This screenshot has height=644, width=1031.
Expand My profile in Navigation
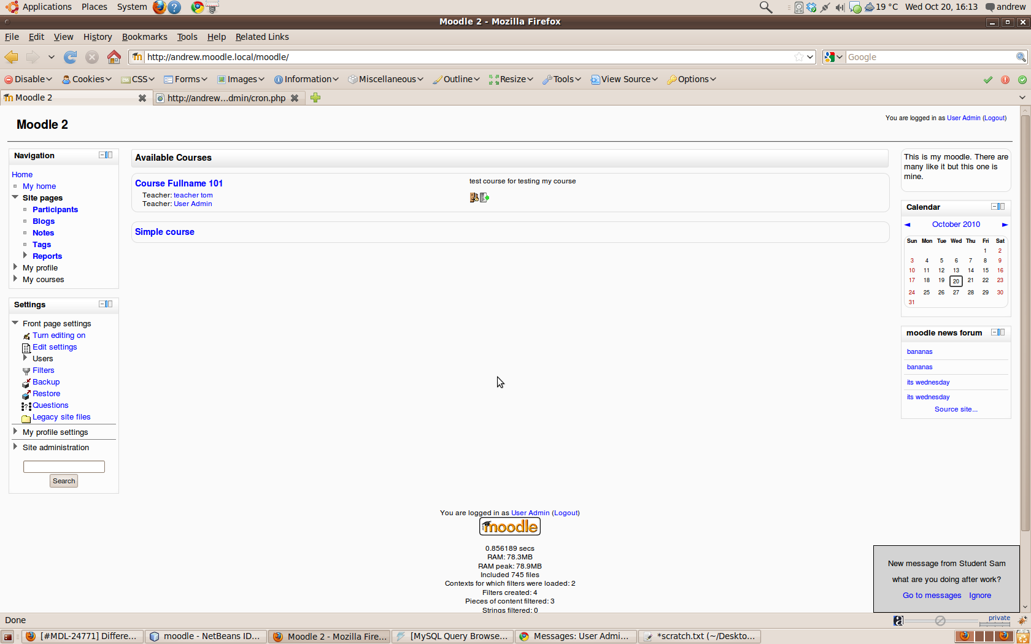tap(15, 267)
